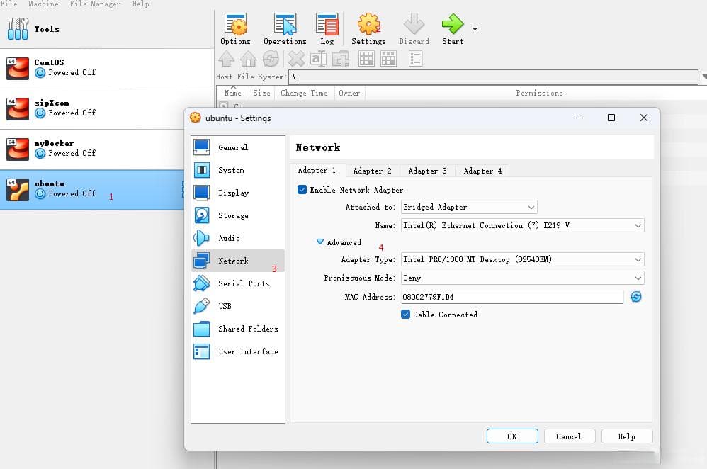Viewport: 707px width, 469px height.
Task: Switch to Adapter 4 tab
Action: coord(482,171)
